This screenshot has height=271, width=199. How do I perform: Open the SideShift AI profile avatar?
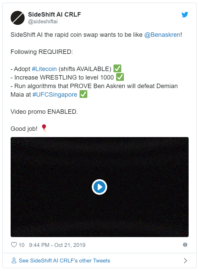pos(18,18)
